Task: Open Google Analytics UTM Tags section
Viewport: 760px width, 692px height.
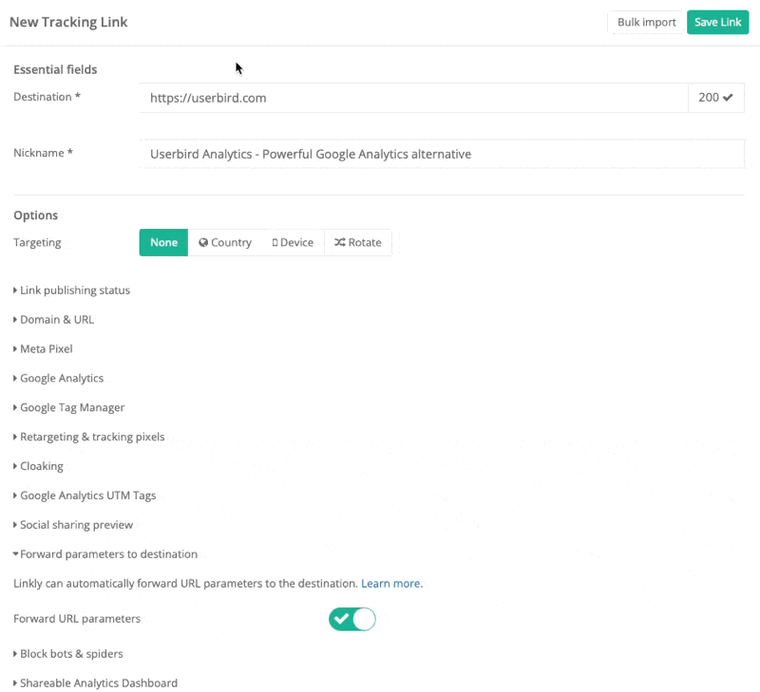Action: click(x=87, y=496)
